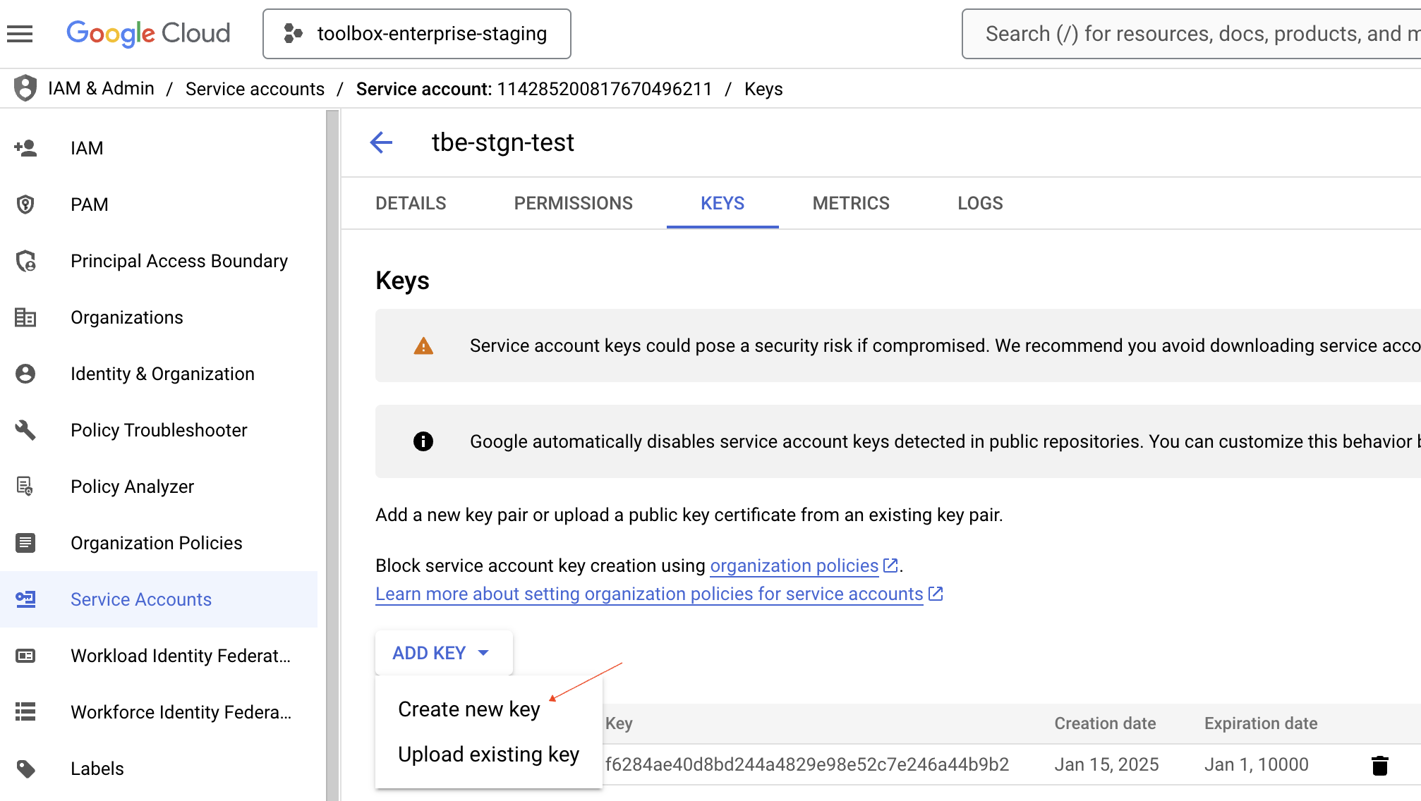Switch to the METRICS tab

pyautogui.click(x=851, y=203)
